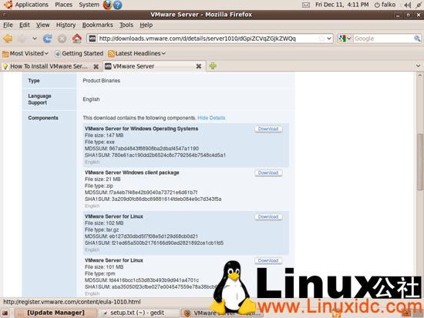The width and height of the screenshot is (424, 318).
Task: Click the search magnifier icon
Action: (417, 38)
